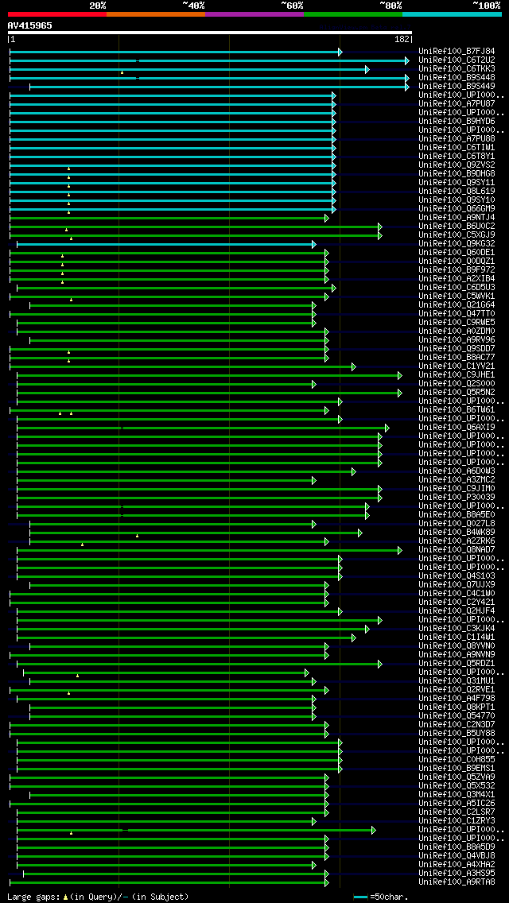This screenshot has height=903, width=509.
Task: Select hit label UniRef100_Q027L8
Action: [x=457, y=524]
